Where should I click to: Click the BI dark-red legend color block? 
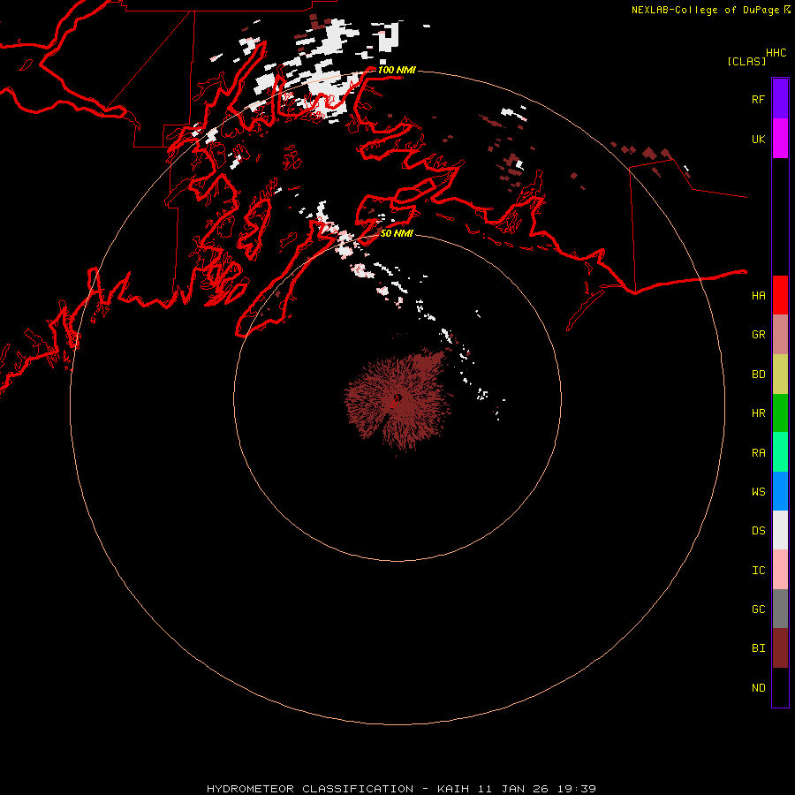tap(780, 648)
